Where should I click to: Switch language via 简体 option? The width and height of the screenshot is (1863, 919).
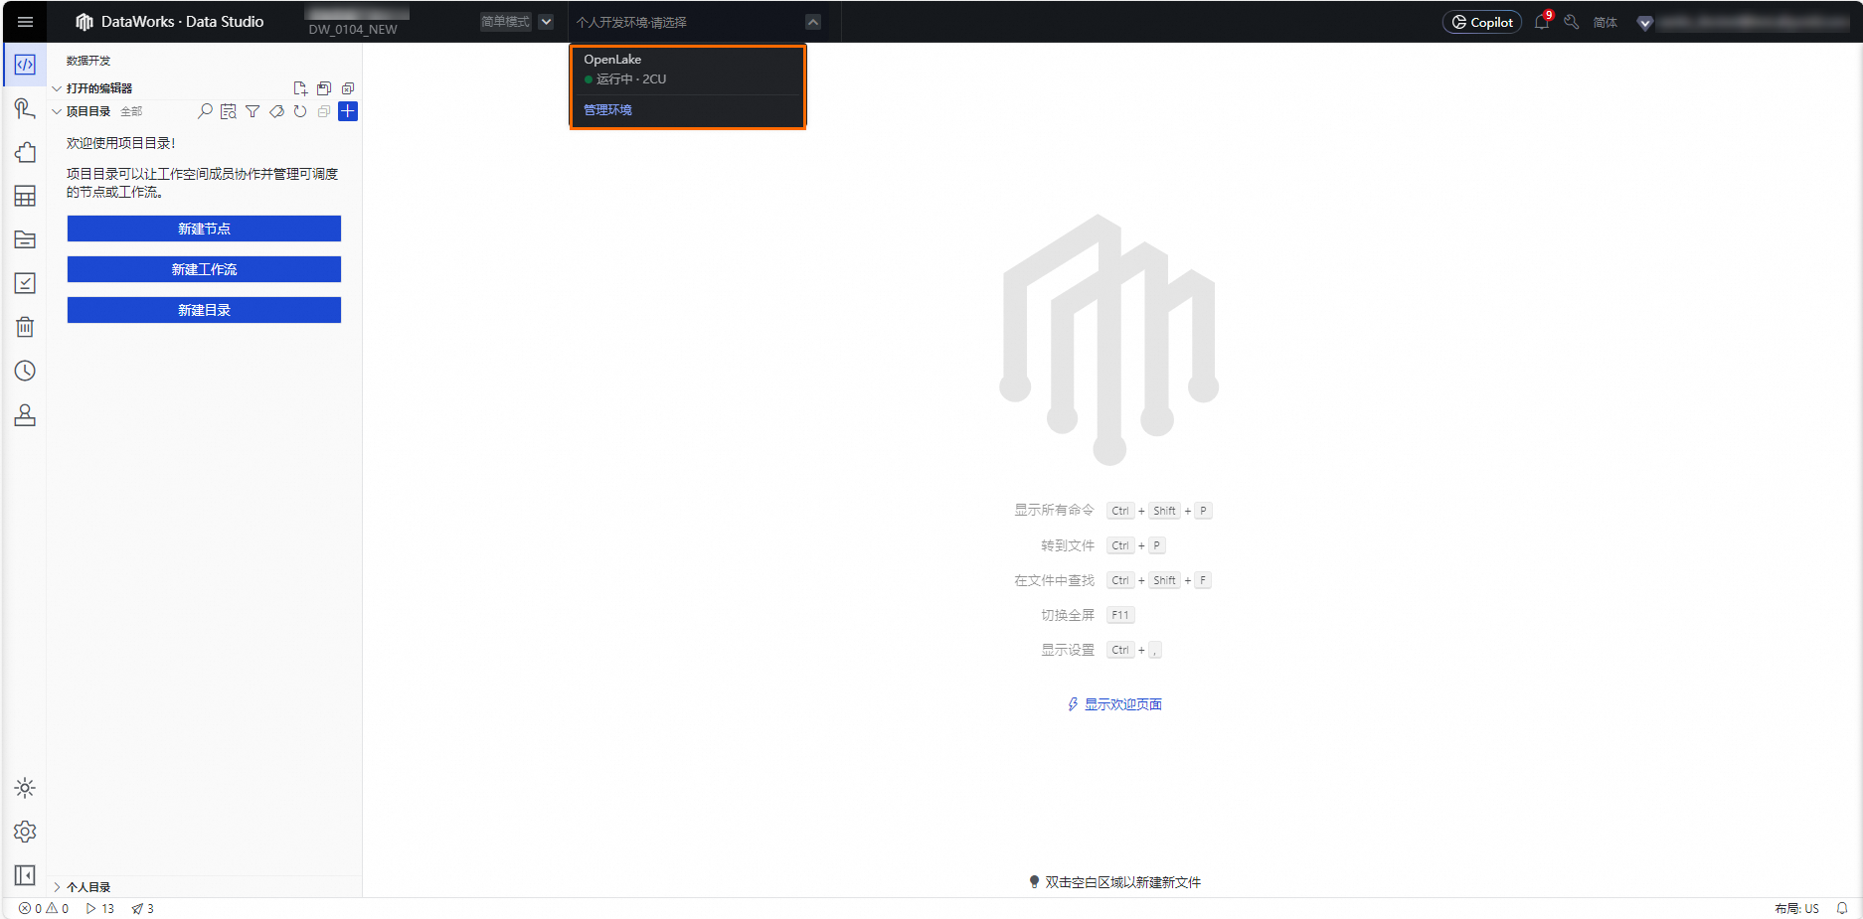click(1606, 22)
